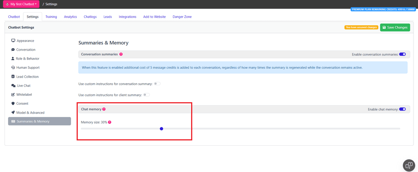This screenshot has width=418, height=172.
Task: Click the Appearance monitor icon in sidebar
Action: [13, 41]
